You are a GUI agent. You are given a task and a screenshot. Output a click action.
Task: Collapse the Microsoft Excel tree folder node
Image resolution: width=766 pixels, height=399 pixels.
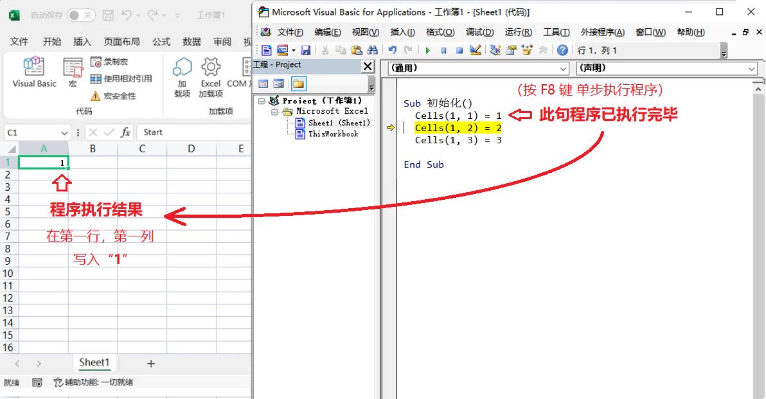[x=274, y=112]
